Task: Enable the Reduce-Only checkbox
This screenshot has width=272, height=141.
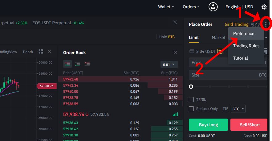Action: tap(191, 109)
